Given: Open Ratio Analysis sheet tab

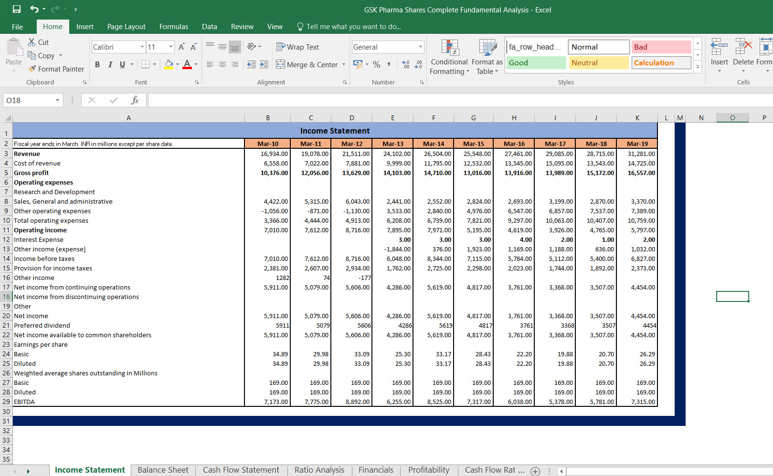Looking at the screenshot, I should 319,470.
